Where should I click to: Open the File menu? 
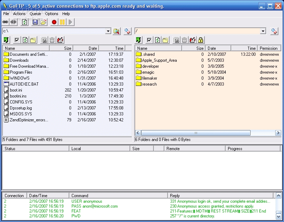(x=6, y=14)
